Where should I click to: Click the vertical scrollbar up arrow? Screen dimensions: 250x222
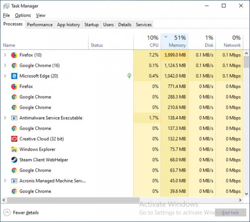click(246, 53)
